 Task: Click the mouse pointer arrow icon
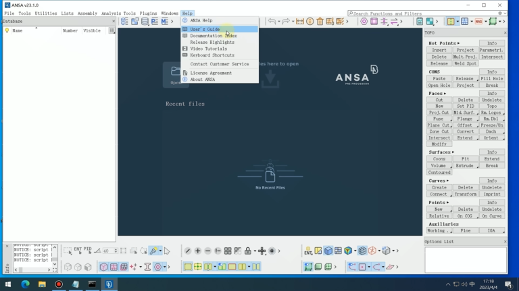167,251
